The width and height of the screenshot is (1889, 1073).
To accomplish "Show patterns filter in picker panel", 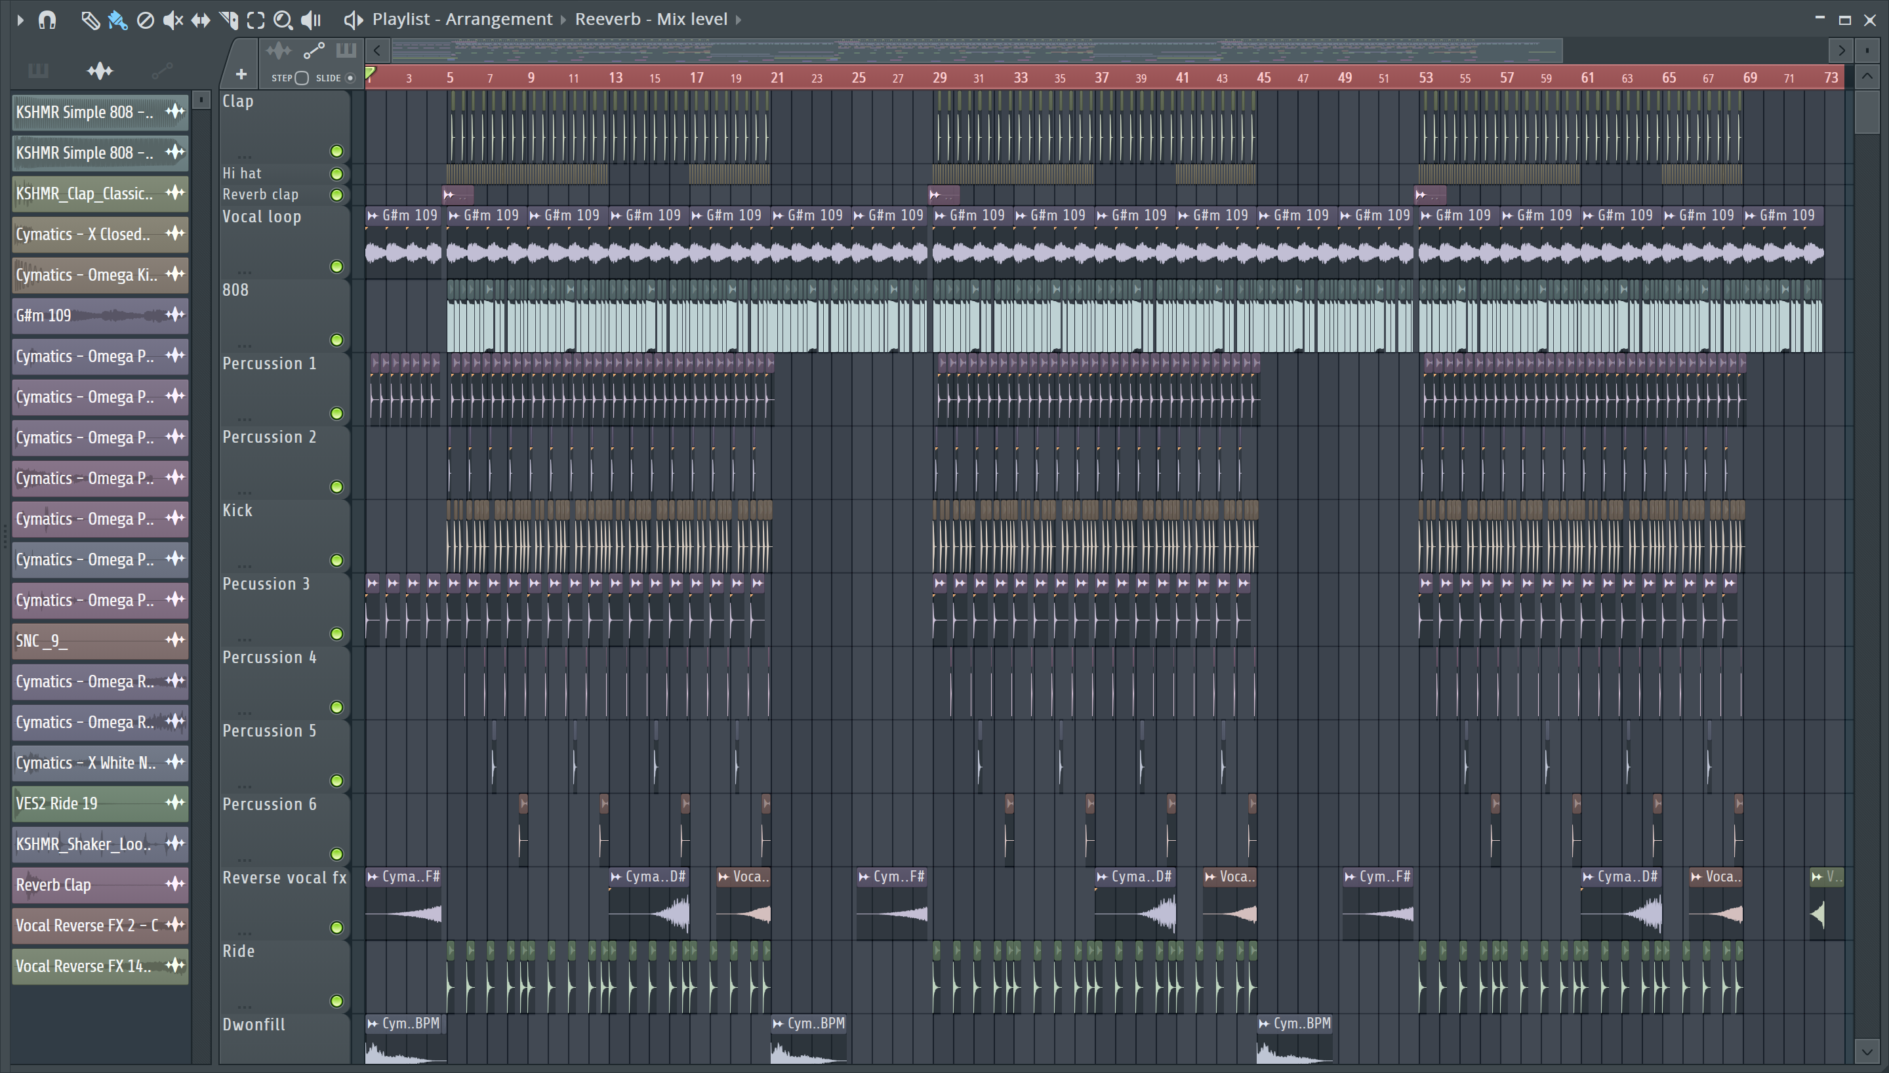I will point(37,71).
